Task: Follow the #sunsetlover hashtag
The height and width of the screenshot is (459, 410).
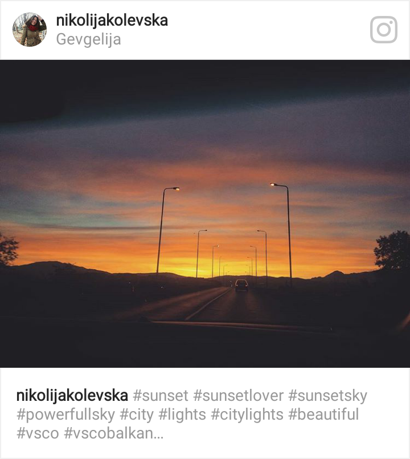Action: (239, 396)
